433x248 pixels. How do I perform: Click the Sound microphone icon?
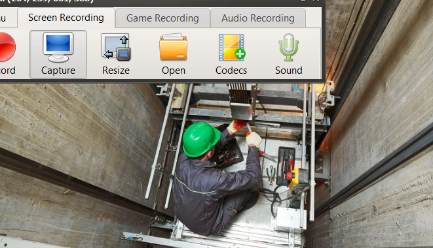[x=289, y=47]
